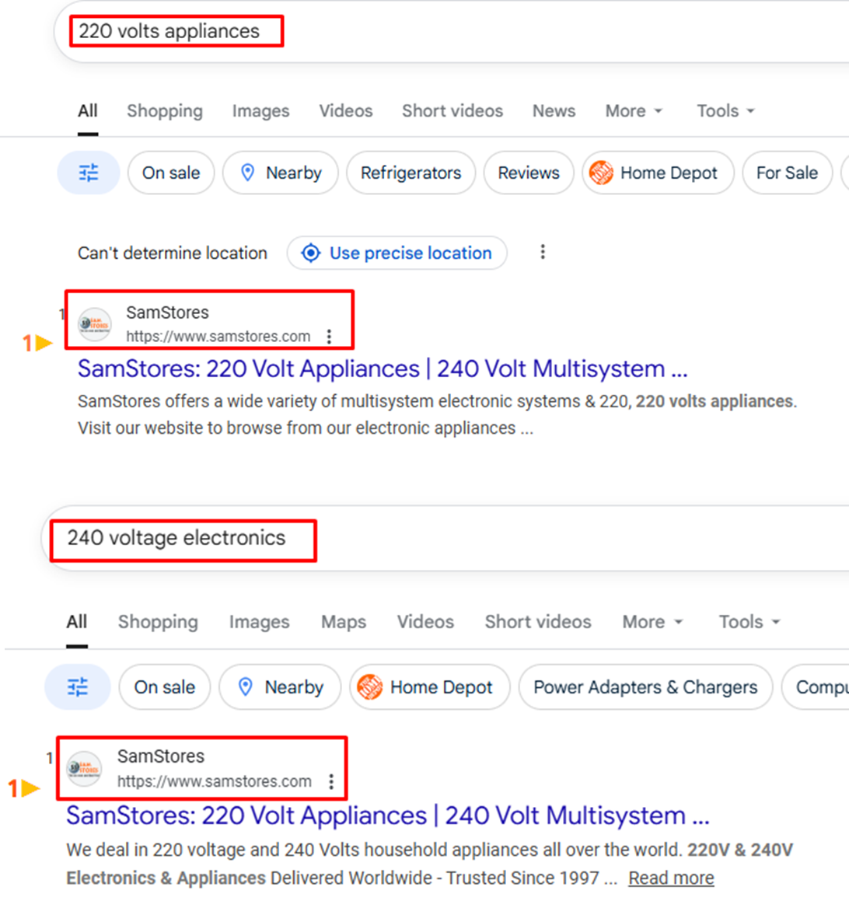Expand the More dropdown in top search

(634, 111)
